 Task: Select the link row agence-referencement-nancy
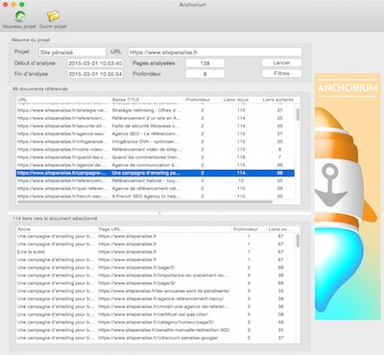156,298
